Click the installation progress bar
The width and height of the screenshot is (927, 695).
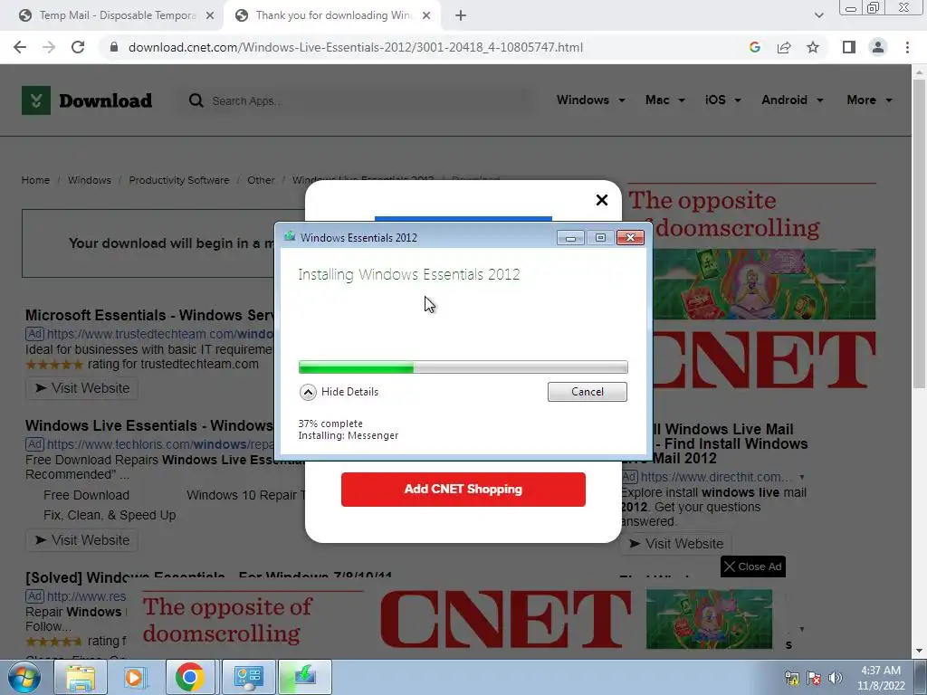tap(463, 367)
